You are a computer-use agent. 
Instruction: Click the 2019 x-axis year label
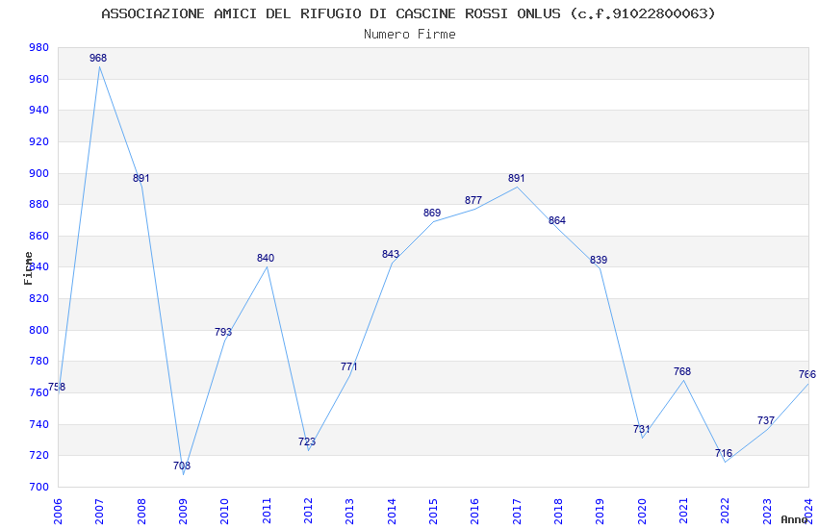(x=600, y=512)
